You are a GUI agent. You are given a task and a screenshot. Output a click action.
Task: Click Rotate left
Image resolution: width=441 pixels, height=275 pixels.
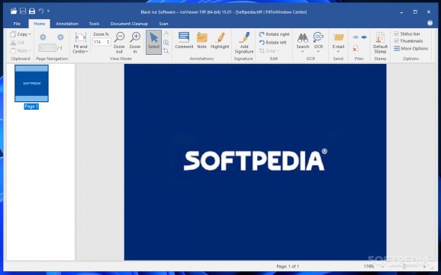point(273,43)
